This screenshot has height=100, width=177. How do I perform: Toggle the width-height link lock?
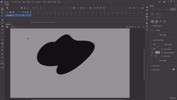(158, 47)
